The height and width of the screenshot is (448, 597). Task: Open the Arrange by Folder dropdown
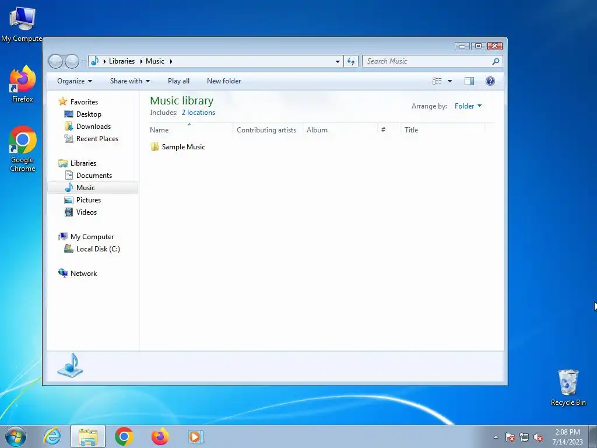pos(468,106)
